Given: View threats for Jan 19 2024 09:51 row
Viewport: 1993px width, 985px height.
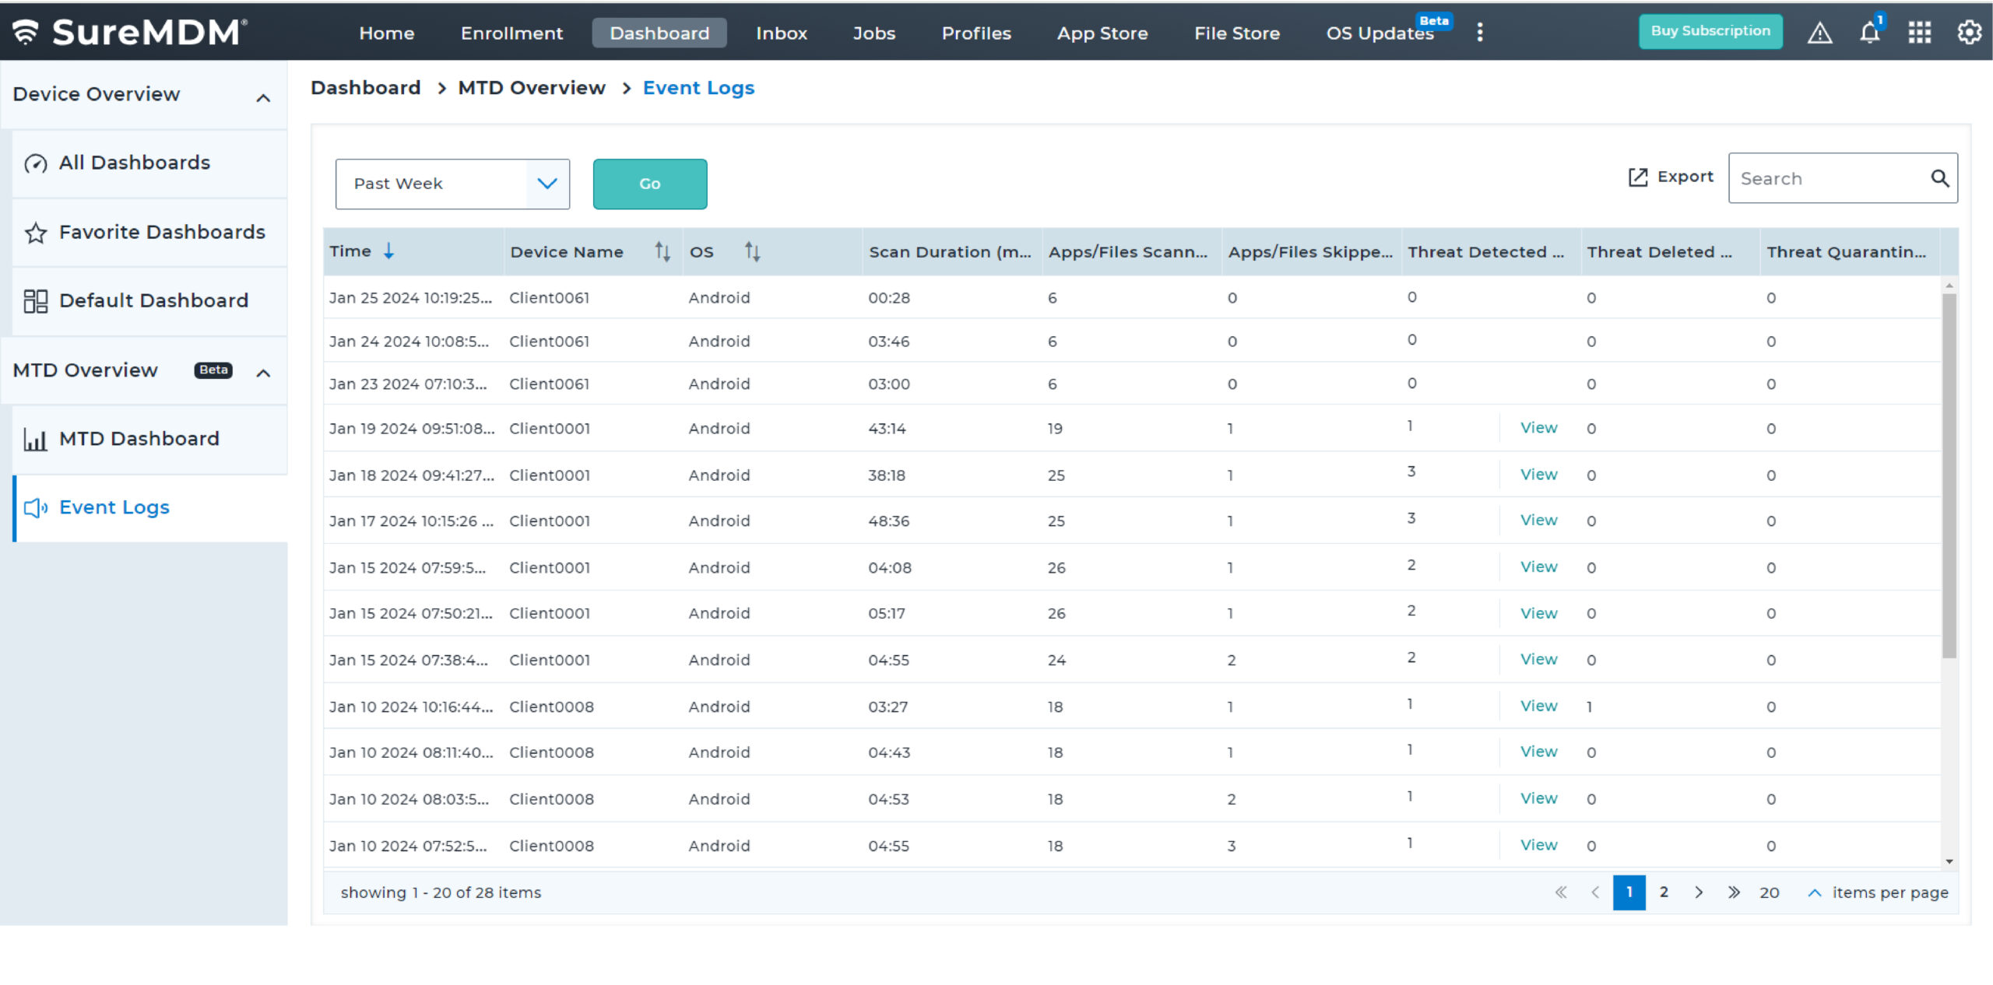Looking at the screenshot, I should 1538,428.
